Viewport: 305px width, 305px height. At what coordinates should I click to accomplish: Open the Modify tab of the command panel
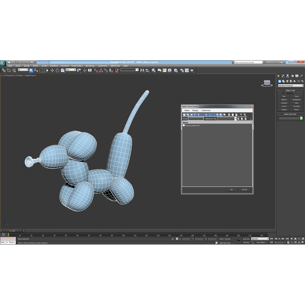pyautogui.click(x=283, y=76)
